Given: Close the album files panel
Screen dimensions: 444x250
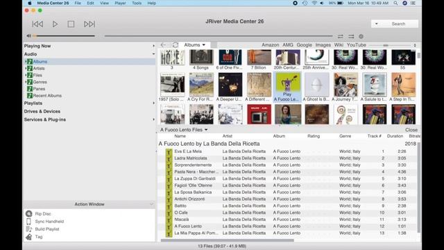Looking at the screenshot, I should click(411, 130).
